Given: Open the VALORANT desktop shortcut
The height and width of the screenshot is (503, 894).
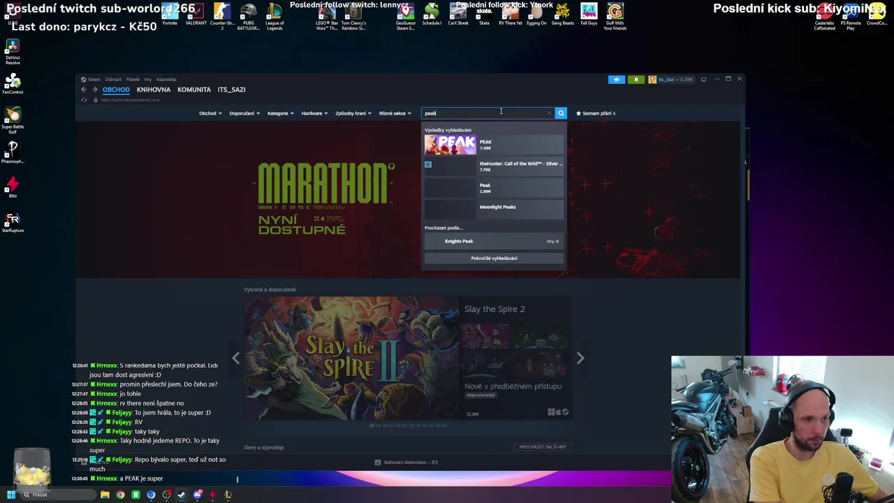Looking at the screenshot, I should [196, 14].
